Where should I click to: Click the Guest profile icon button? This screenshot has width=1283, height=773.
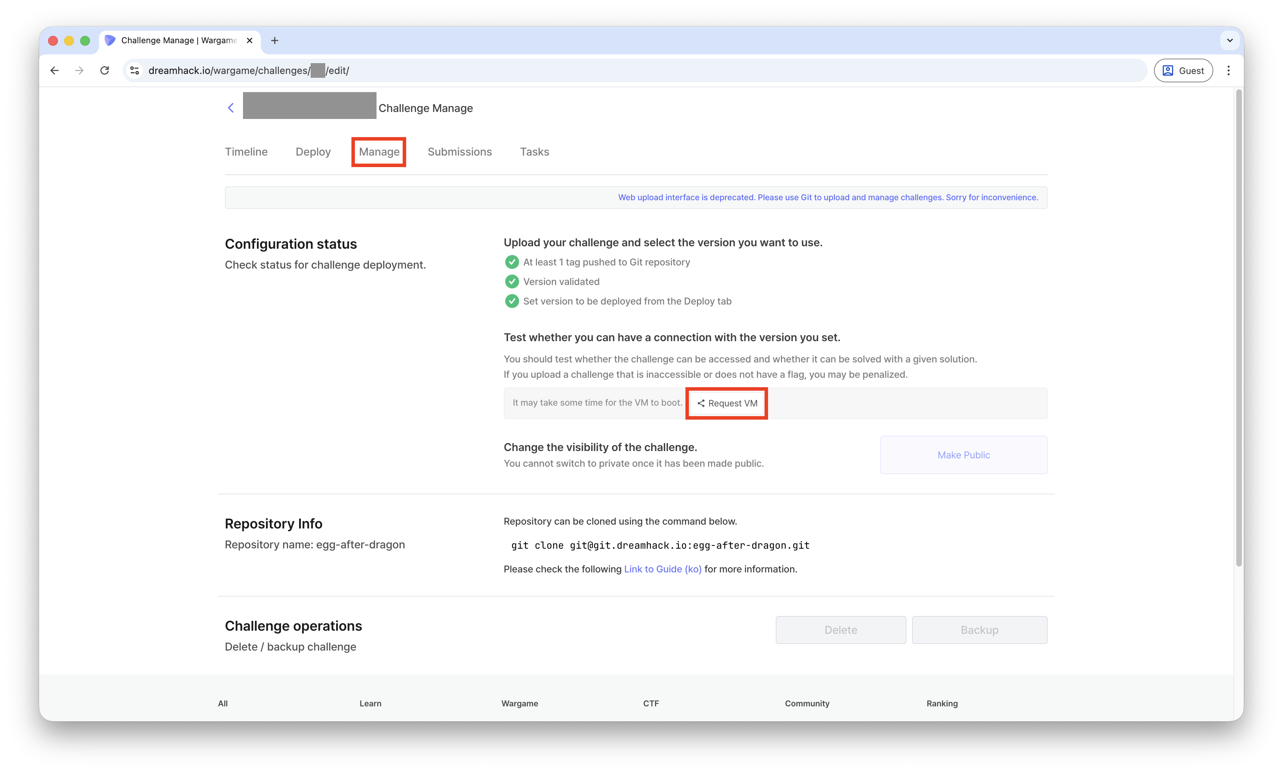point(1183,70)
